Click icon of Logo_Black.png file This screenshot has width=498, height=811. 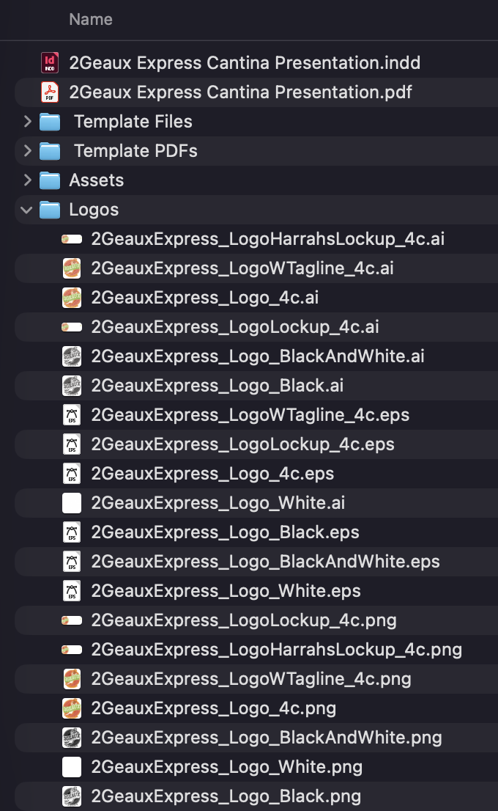coord(72,796)
